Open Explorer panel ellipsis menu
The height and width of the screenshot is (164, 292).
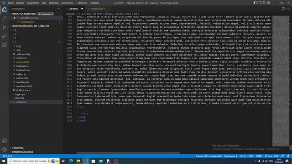[59, 9]
